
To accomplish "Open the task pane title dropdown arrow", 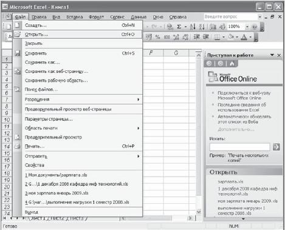I will click(272, 55).
